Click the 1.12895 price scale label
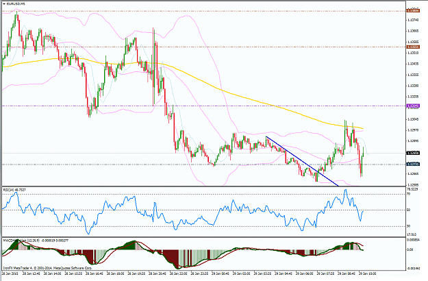Screen dimensions: 428x281 (413, 141)
